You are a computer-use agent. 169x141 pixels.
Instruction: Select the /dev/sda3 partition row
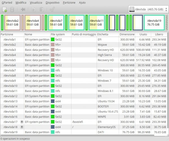click(x=84, y=50)
